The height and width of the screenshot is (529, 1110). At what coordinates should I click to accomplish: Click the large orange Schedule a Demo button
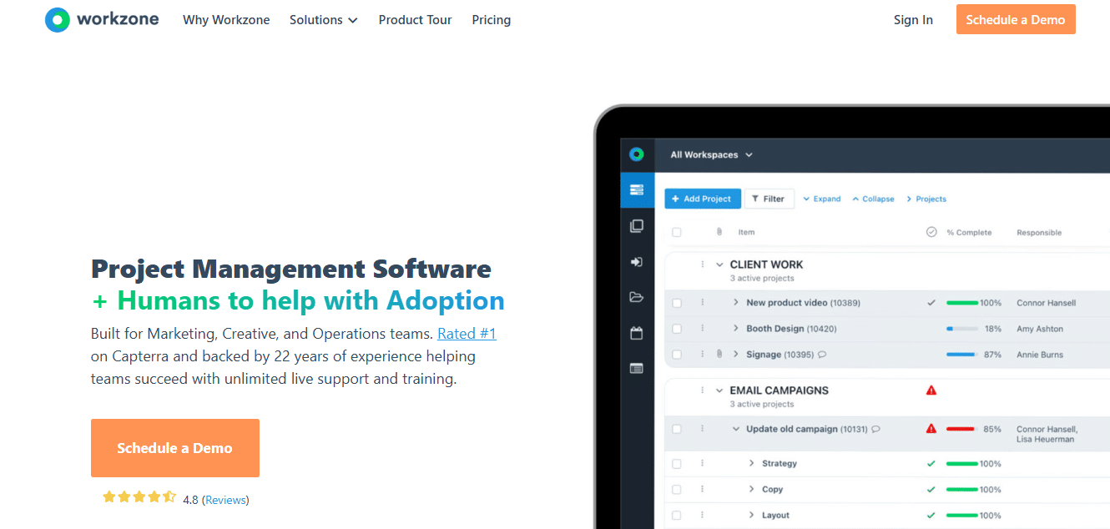175,448
